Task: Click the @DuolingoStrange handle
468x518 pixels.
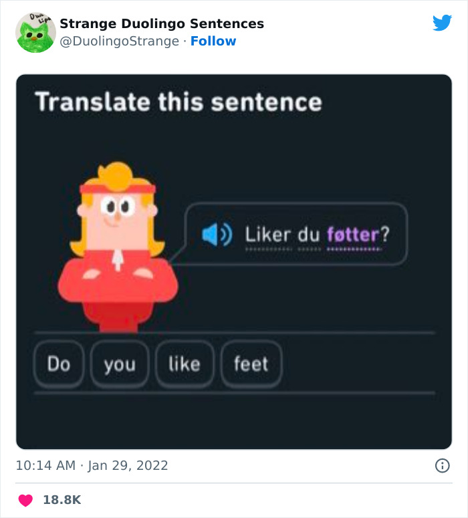Action: [x=119, y=41]
